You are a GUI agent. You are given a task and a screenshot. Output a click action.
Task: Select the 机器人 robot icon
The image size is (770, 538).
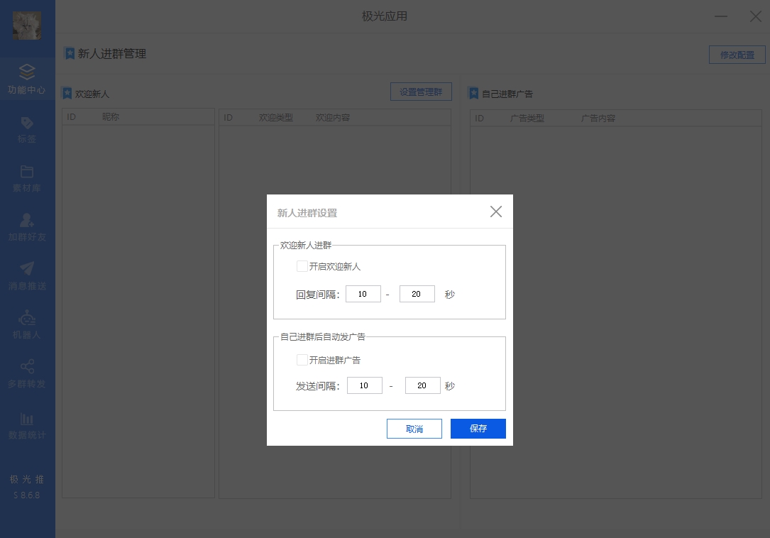(x=27, y=318)
